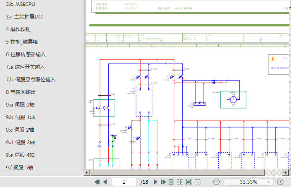The width and height of the screenshot is (291, 187).
Task: Open bookmark 5 控制_触屏箱
Action: [x=22, y=42]
